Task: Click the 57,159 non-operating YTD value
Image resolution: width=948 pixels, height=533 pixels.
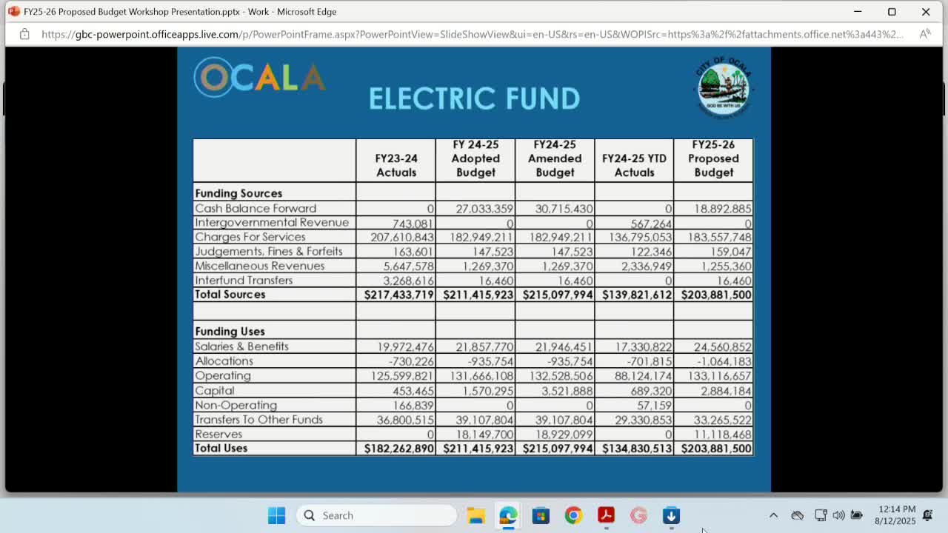Action: coord(654,405)
